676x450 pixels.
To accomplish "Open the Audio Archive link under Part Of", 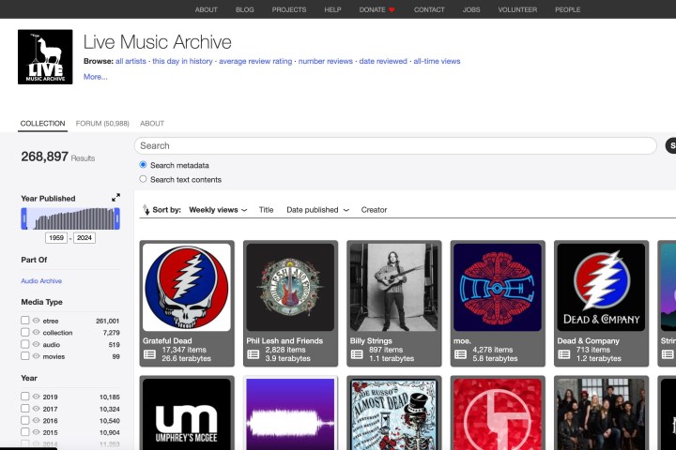I will (x=41, y=281).
